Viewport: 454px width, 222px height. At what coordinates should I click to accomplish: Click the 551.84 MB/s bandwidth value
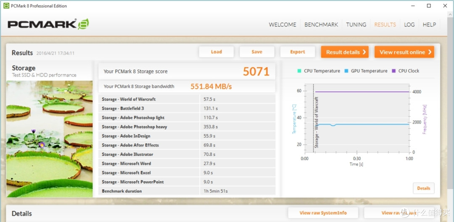(211, 86)
